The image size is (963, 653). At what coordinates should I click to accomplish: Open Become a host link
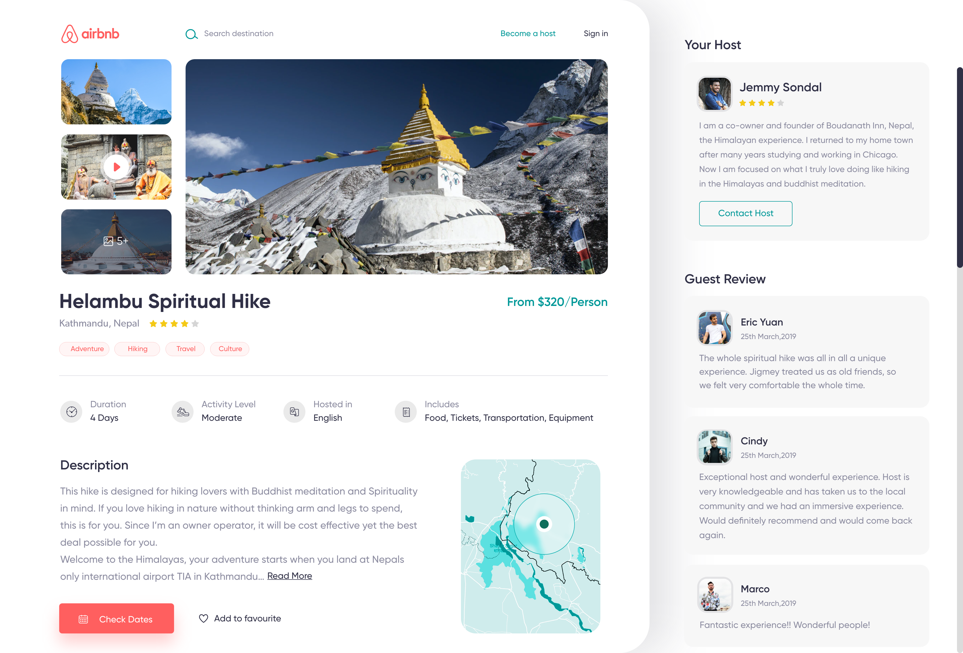click(528, 34)
